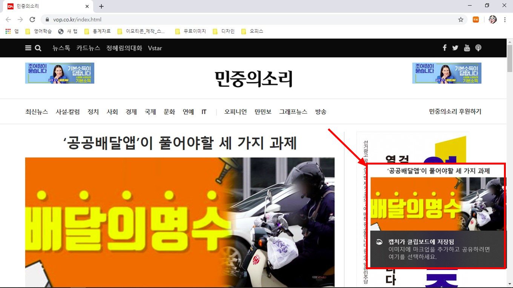Close the 민중의소리 browser tab
Image resolution: width=513 pixels, height=288 pixels.
click(87, 6)
